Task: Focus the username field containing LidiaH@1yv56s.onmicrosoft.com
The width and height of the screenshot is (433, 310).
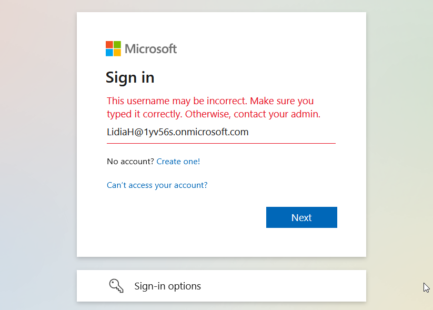Action: pyautogui.click(x=221, y=132)
